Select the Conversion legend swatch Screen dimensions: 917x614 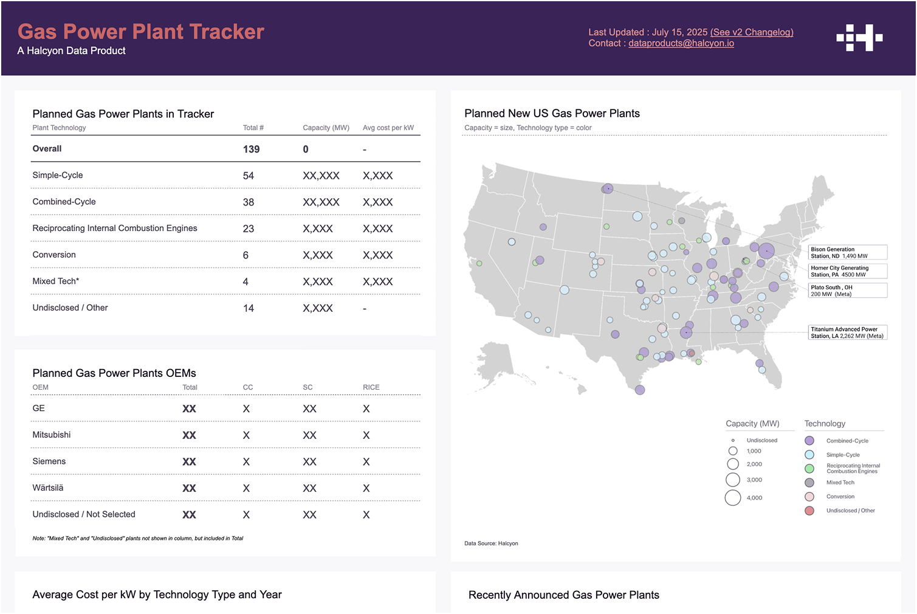tap(809, 497)
